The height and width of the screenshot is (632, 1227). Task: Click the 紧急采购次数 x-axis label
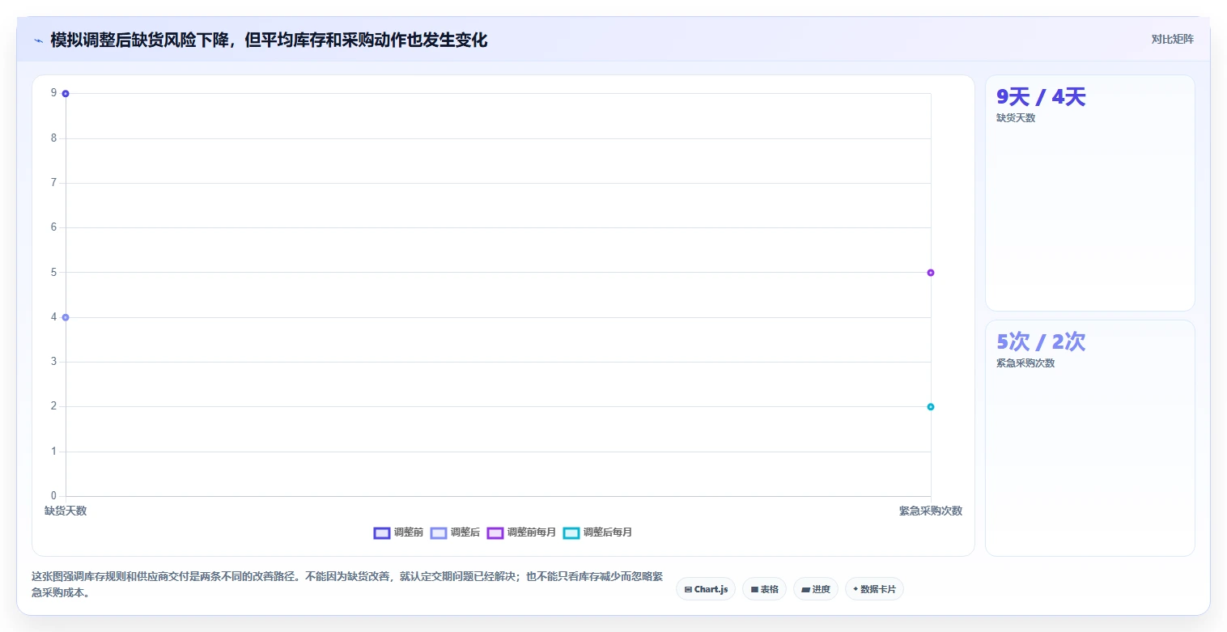click(931, 511)
